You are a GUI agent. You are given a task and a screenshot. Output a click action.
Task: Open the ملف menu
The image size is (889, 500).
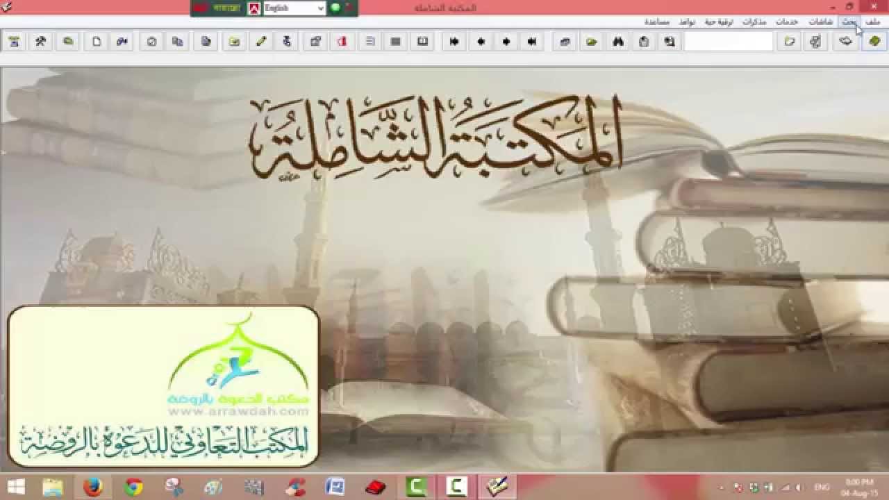pos(872,22)
